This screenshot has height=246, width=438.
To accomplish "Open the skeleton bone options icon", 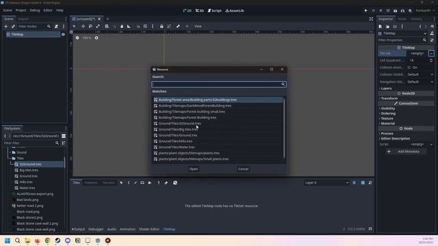I will tap(178, 26).
